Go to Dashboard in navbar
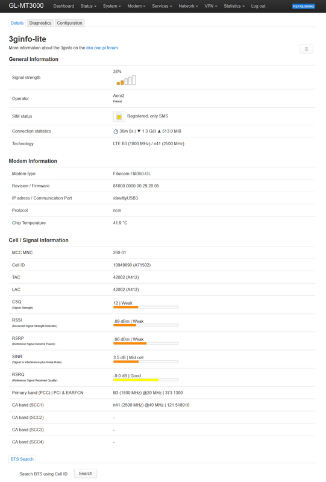Viewport: 326px width, 482px height. click(x=64, y=6)
